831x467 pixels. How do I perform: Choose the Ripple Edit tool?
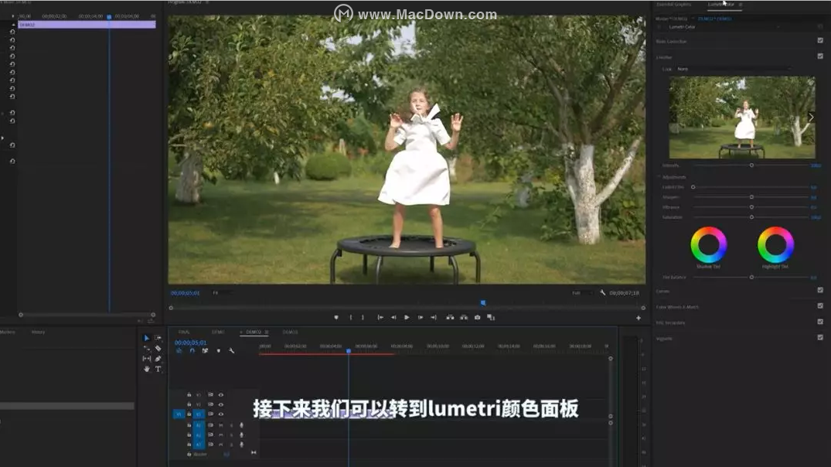tap(147, 348)
